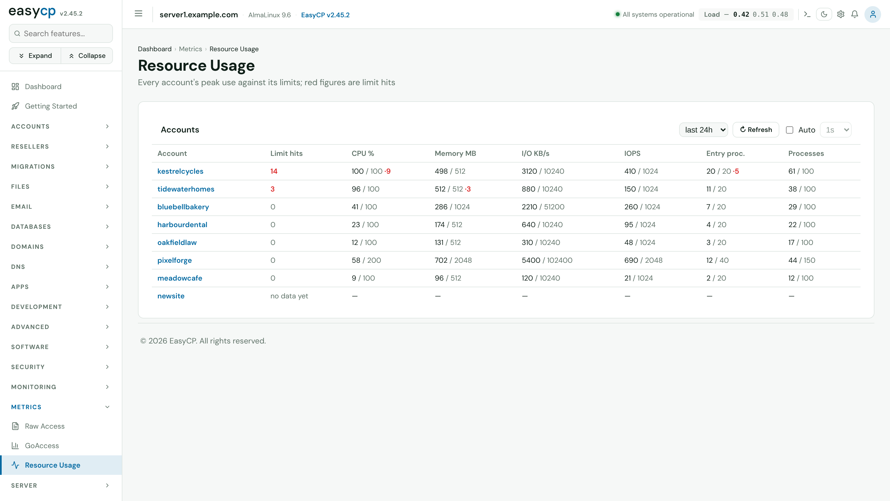Image resolution: width=890 pixels, height=501 pixels.
Task: Open the newsite account link
Action: tap(171, 296)
